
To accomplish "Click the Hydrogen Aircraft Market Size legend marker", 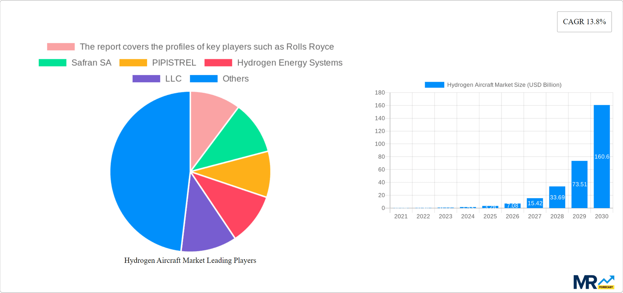I will [434, 85].
